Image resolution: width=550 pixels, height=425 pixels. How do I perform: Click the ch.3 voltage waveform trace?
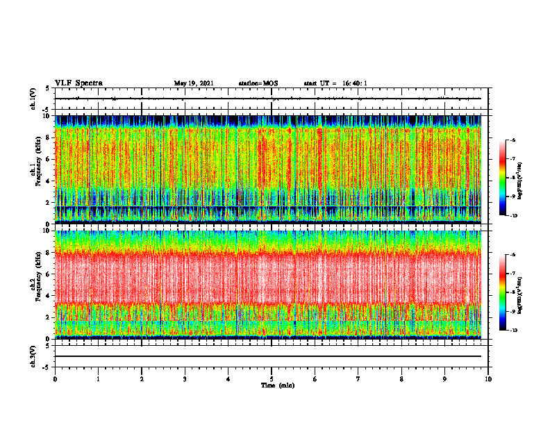coord(268,356)
